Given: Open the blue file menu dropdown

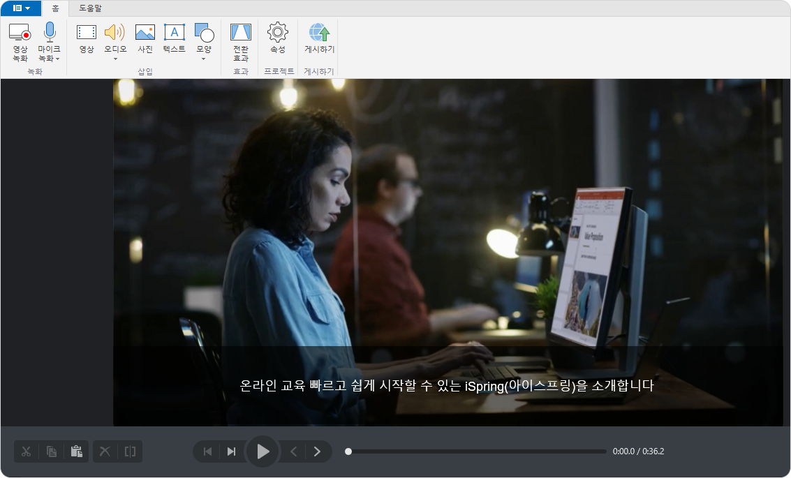Looking at the screenshot, I should (x=21, y=8).
